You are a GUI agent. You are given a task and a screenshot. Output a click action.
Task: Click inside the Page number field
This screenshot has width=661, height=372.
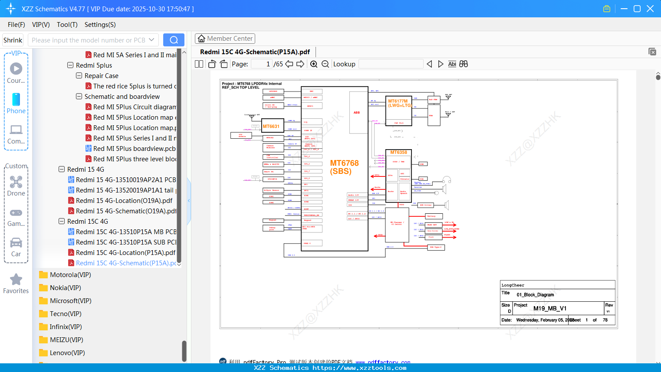(261, 64)
